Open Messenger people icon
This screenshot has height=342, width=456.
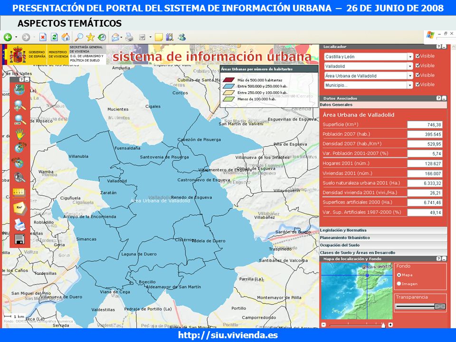point(182,37)
